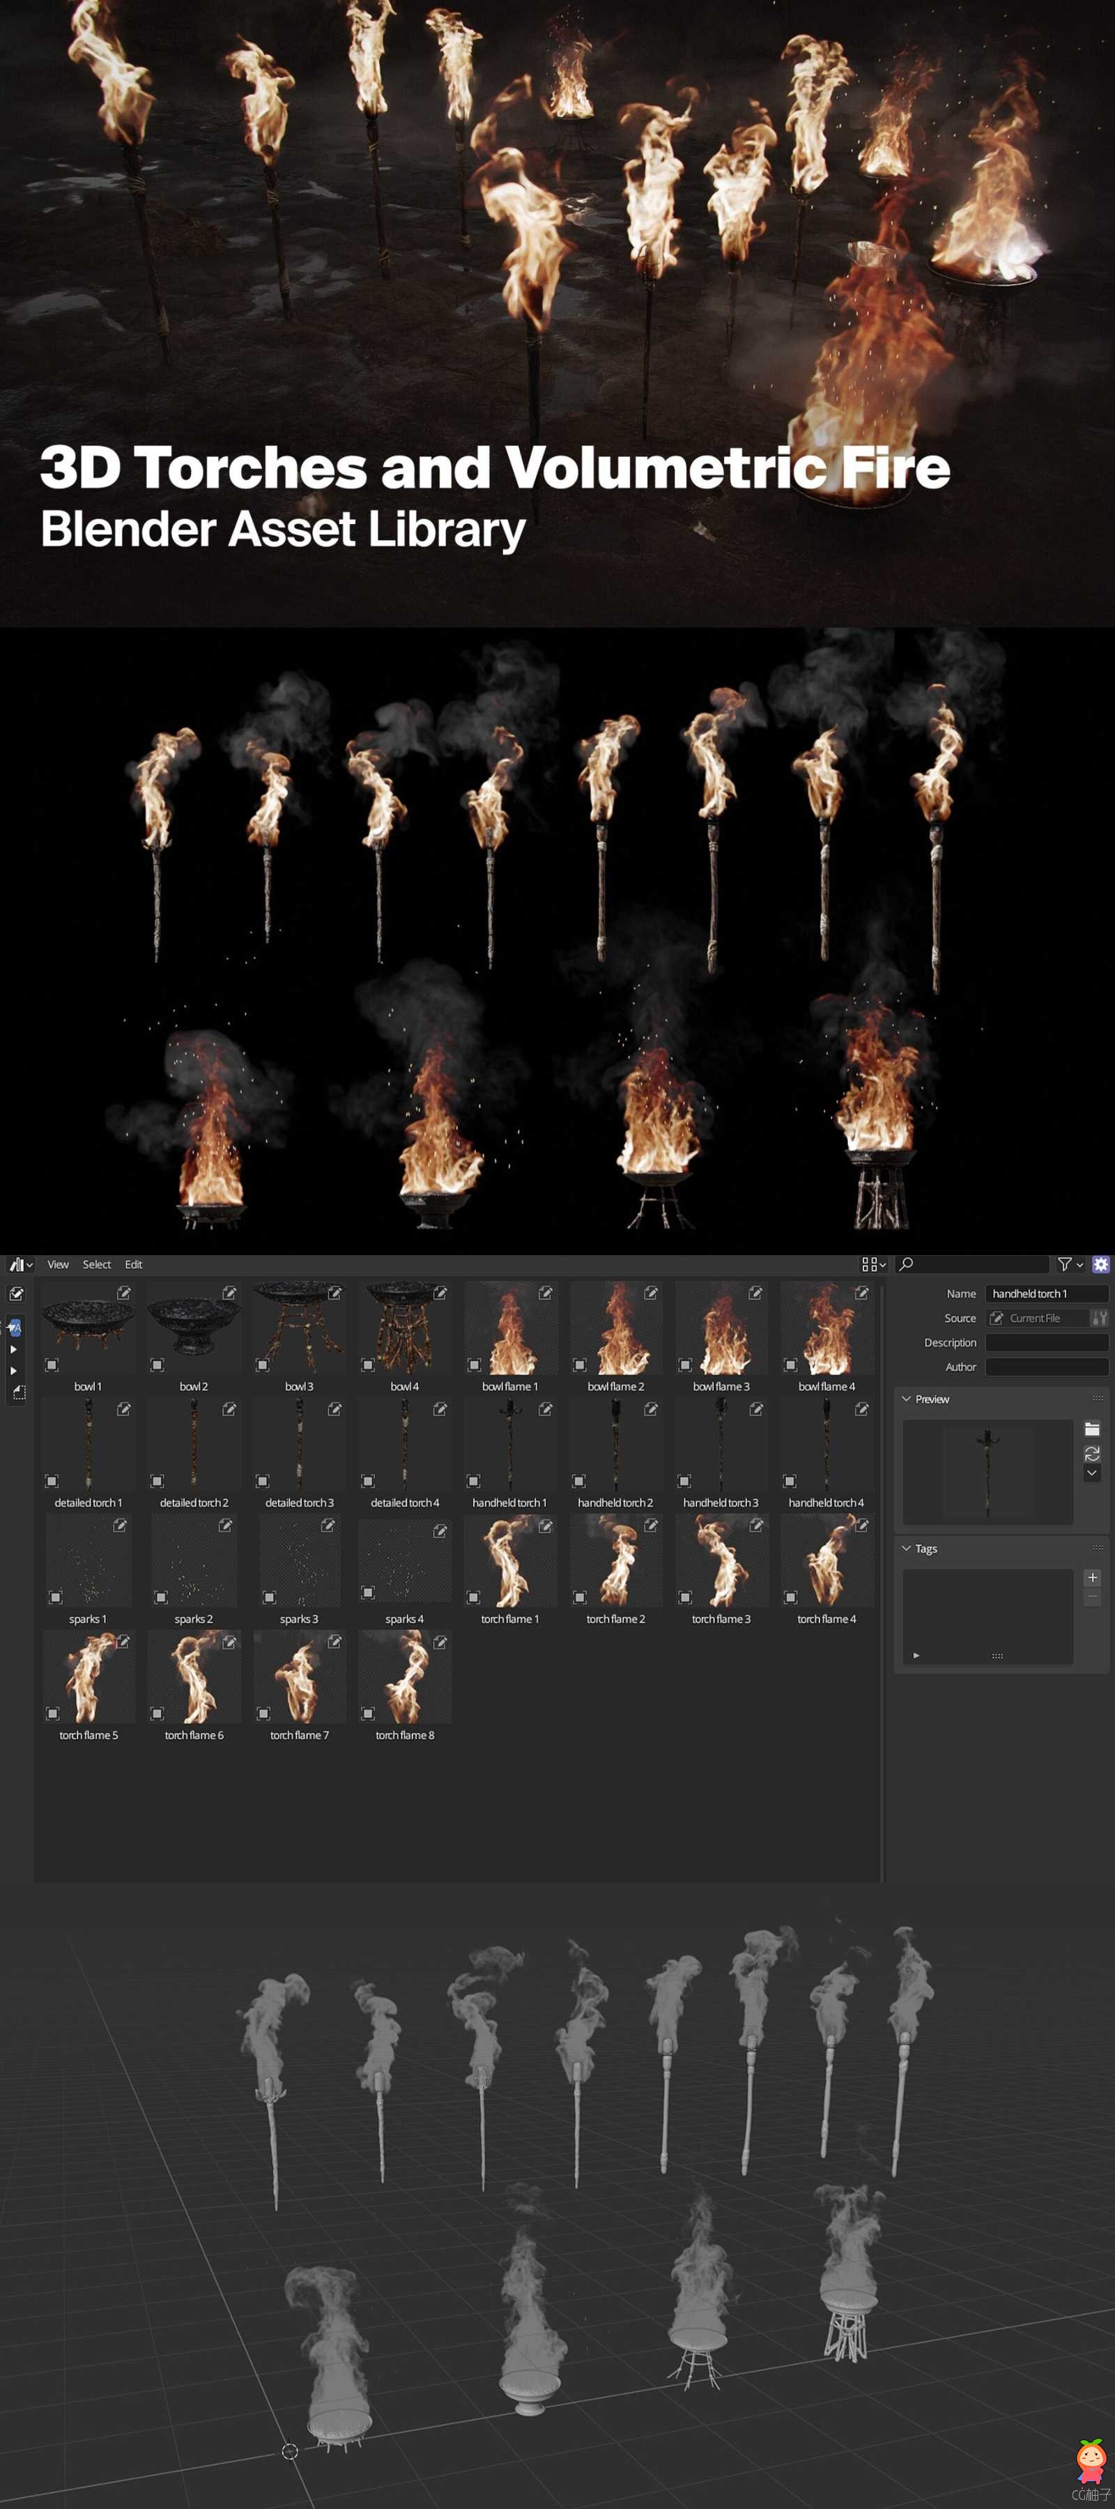Click the sparks 3 label text
Screen dimensions: 1115x2509
click(x=299, y=1619)
